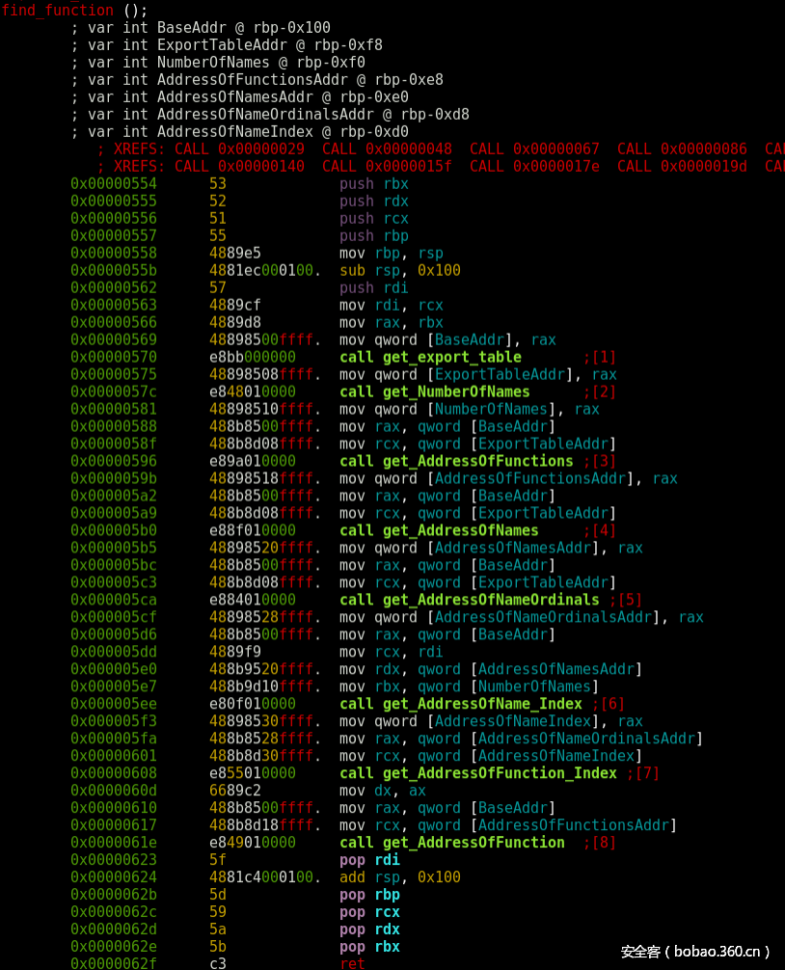Select the sub rsp, 0x100 instruction
This screenshot has height=970, width=785.
click(400, 270)
